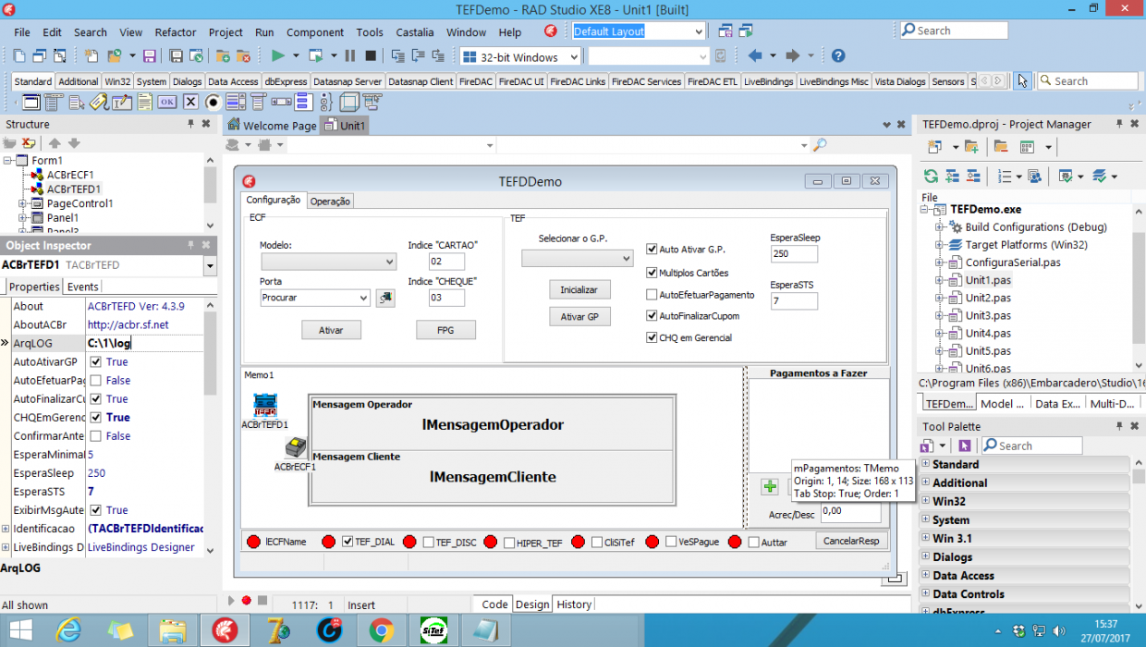This screenshot has height=647, width=1146.
Task: Click the selection arrow pointer in component palette
Action: [x=1022, y=80]
